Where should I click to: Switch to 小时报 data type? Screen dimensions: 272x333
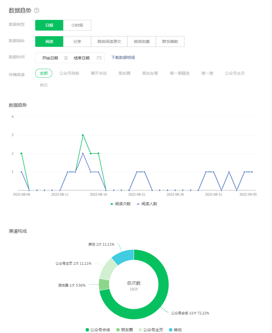pos(77,25)
